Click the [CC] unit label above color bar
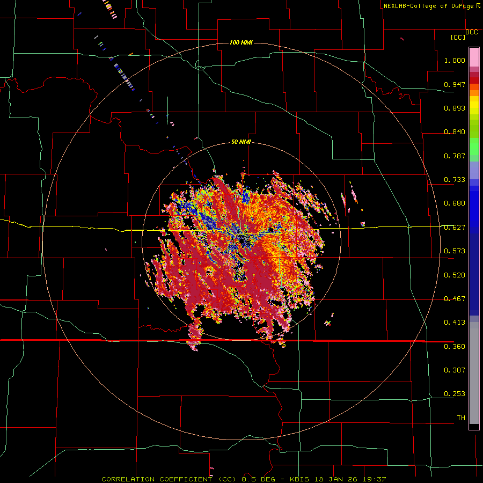The width and height of the screenshot is (483, 483). pos(458,37)
